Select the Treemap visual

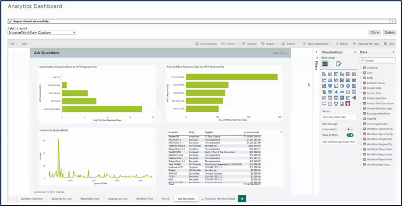click(x=354, y=86)
